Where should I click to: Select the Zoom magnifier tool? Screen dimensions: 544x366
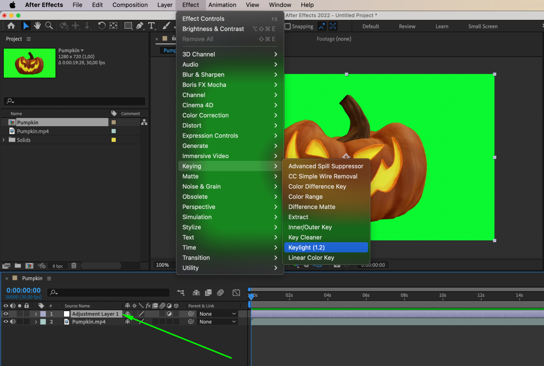click(x=49, y=26)
